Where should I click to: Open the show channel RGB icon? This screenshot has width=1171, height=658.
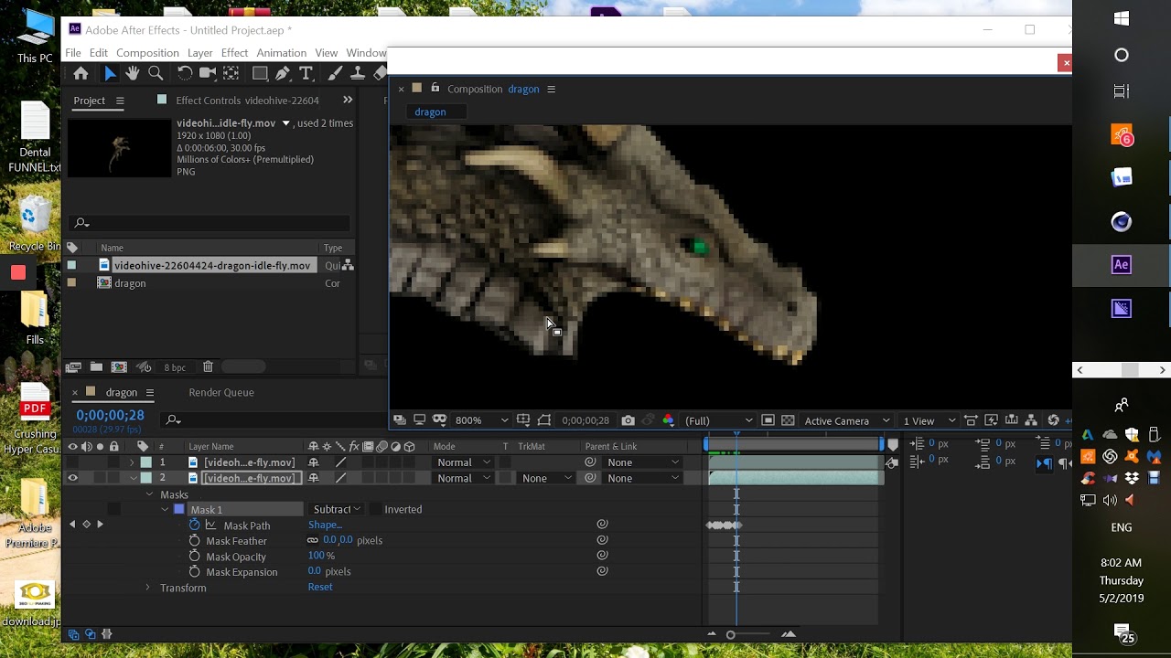(668, 420)
